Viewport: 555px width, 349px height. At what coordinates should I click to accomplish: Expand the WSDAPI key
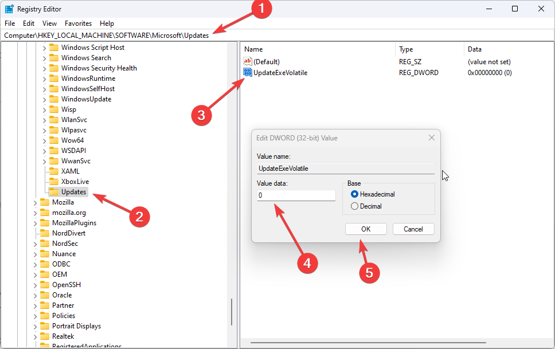[44, 151]
